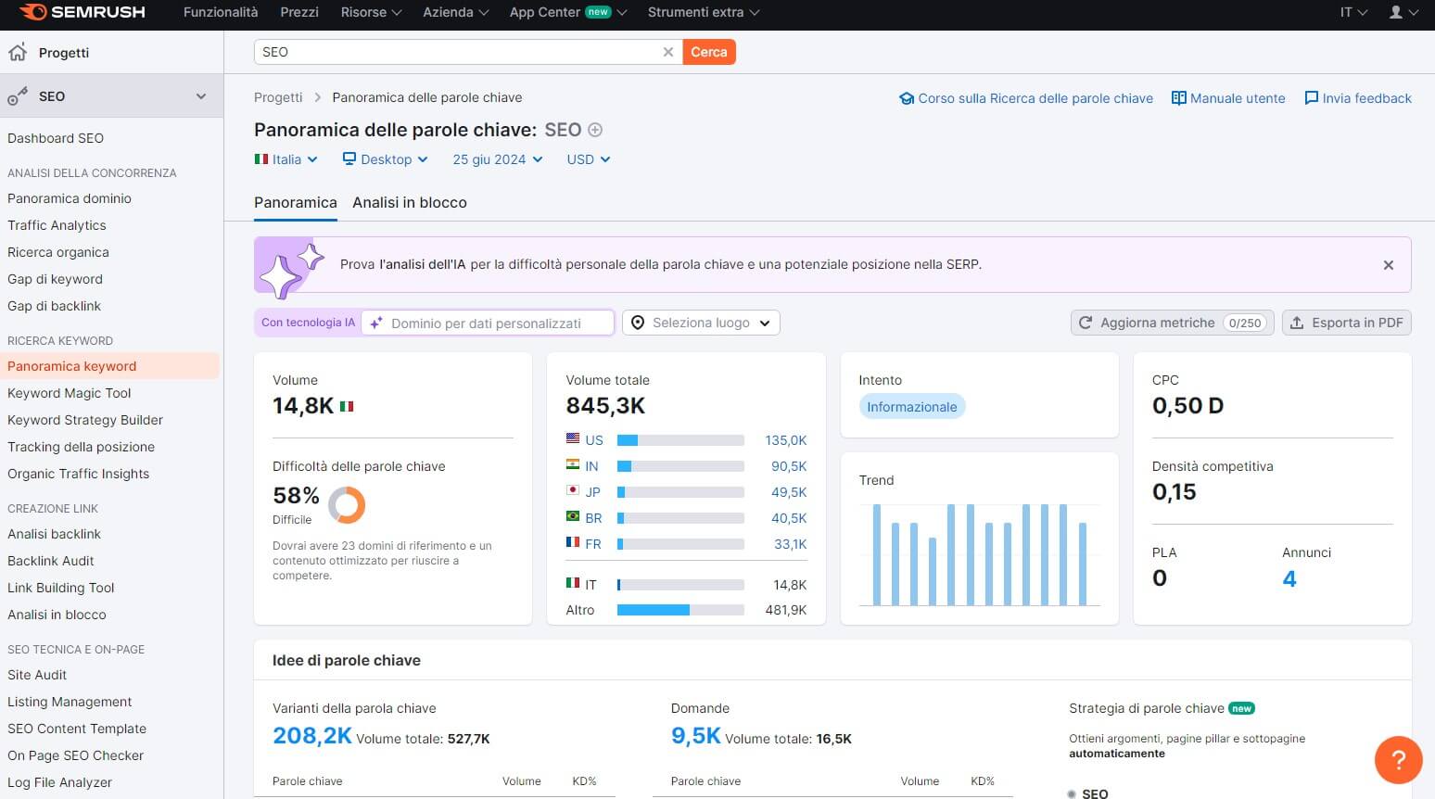Click the keyword difficulty donut chart
1435x799 pixels.
[347, 505]
